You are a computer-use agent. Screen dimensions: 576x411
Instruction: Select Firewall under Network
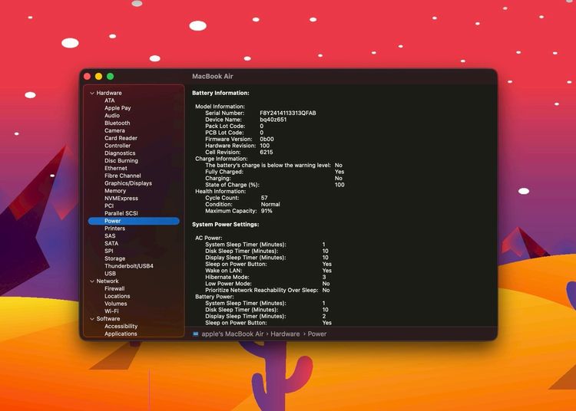click(x=114, y=289)
